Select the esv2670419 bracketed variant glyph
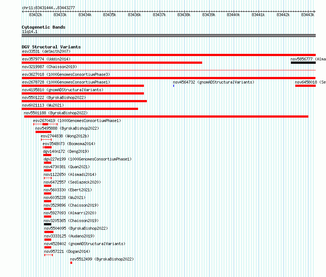 (x=45, y=124)
